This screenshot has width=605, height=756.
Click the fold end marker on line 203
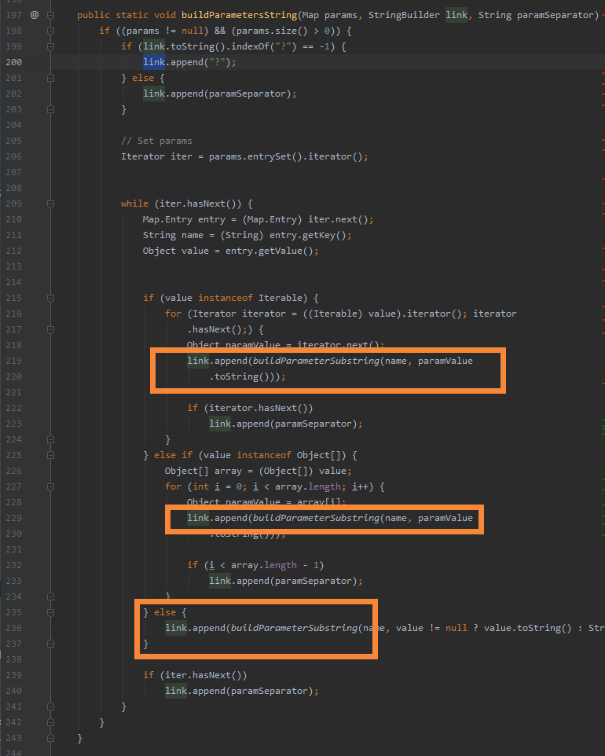click(x=50, y=109)
